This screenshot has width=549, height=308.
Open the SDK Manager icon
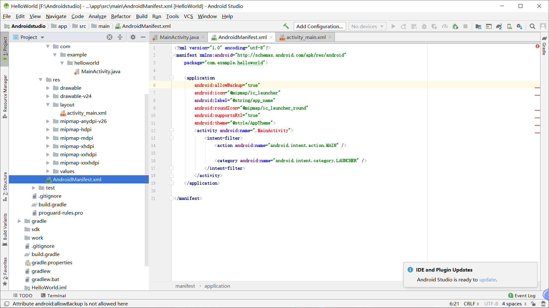point(520,26)
